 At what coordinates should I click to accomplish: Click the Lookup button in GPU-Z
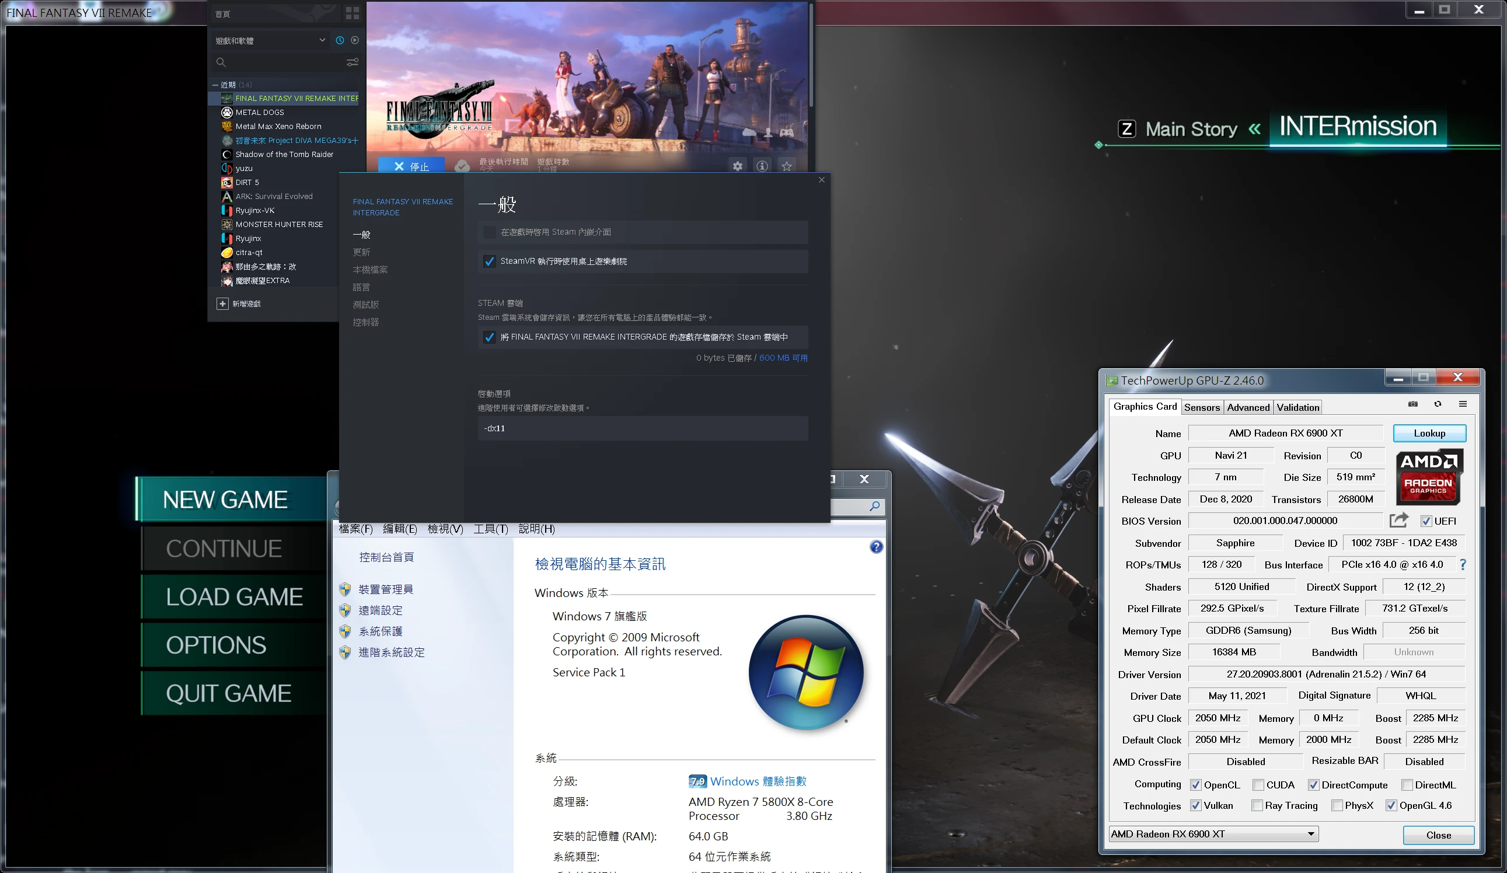1429,433
